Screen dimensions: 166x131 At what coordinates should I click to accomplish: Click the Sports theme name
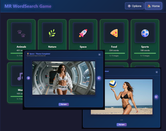click(145, 47)
